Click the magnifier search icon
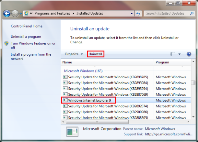 (192, 13)
